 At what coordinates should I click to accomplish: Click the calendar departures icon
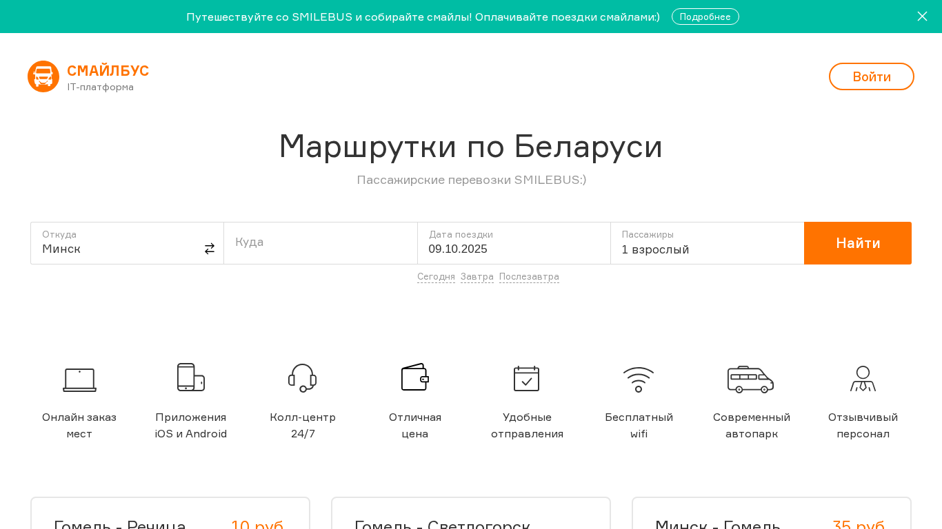pyautogui.click(x=526, y=378)
